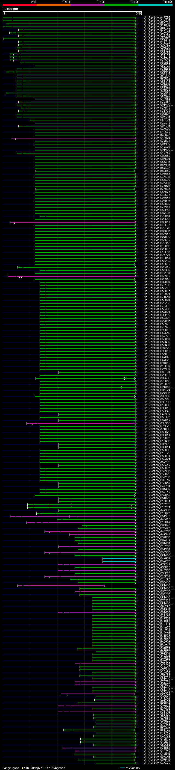Click the green alignment bar for UniRef100_A4RZ93
This screenshot has height=770, width=175.
[69, 18]
